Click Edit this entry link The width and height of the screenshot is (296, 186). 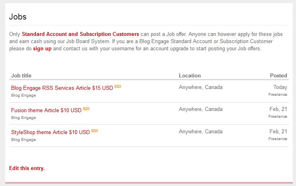[27, 168]
